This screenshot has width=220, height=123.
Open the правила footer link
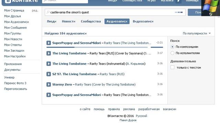coord(114,109)
